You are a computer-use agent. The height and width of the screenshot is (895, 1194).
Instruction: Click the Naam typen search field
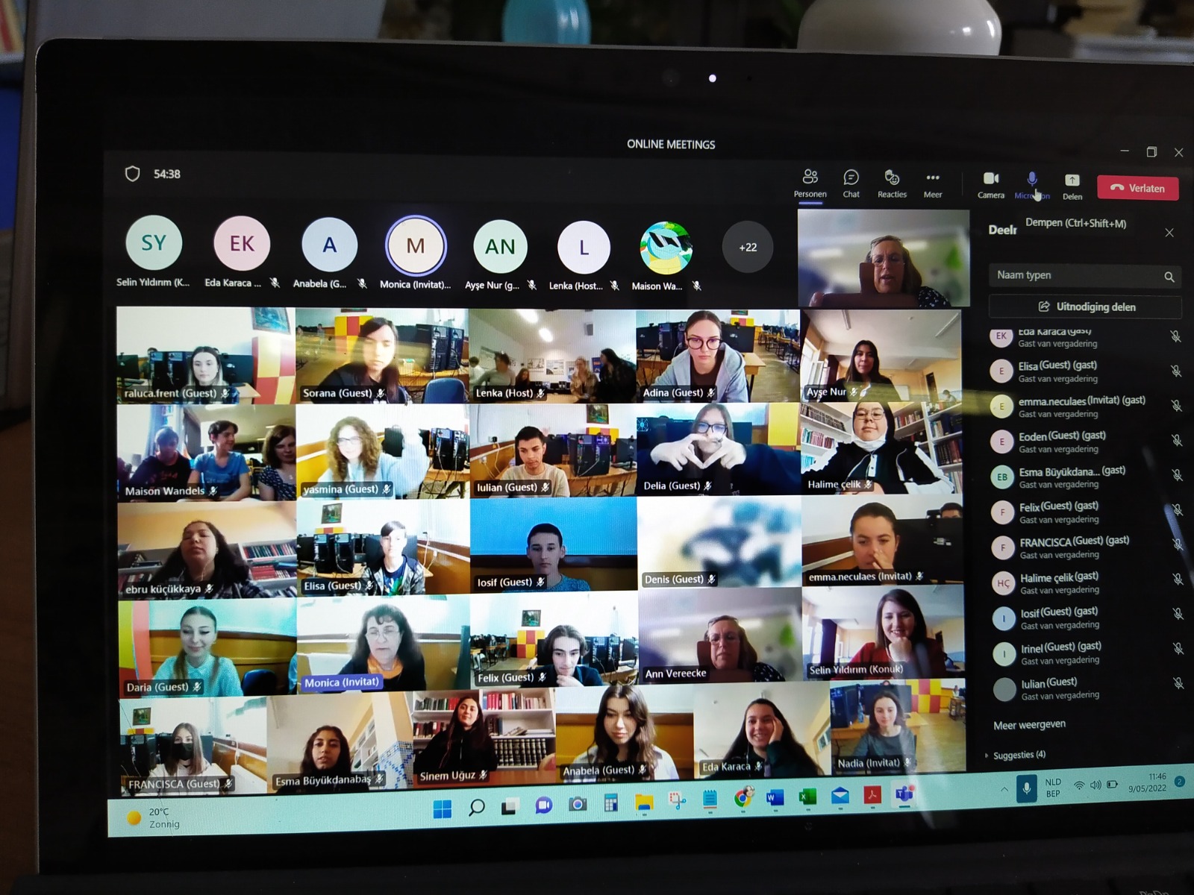click(x=1075, y=275)
